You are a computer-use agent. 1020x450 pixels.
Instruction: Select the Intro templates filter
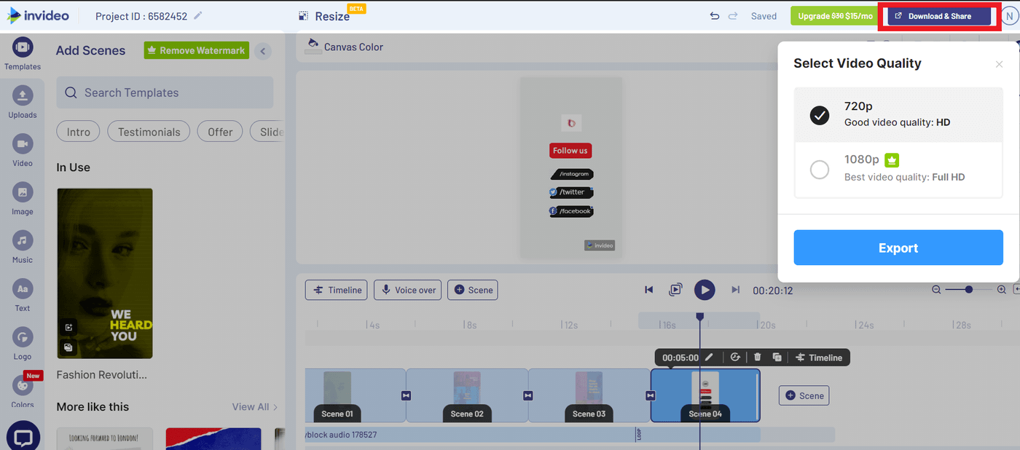coord(78,131)
